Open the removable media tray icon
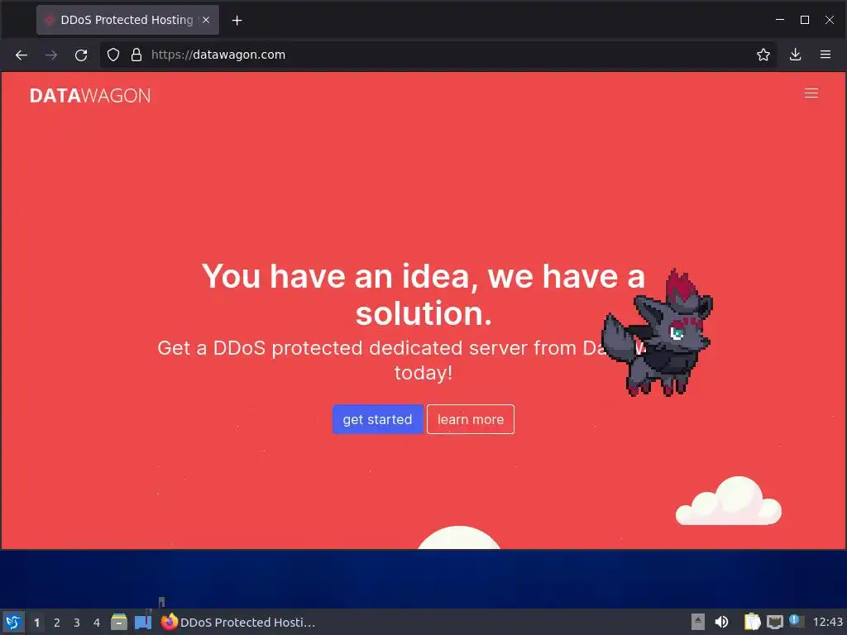847x635 pixels. point(698,622)
